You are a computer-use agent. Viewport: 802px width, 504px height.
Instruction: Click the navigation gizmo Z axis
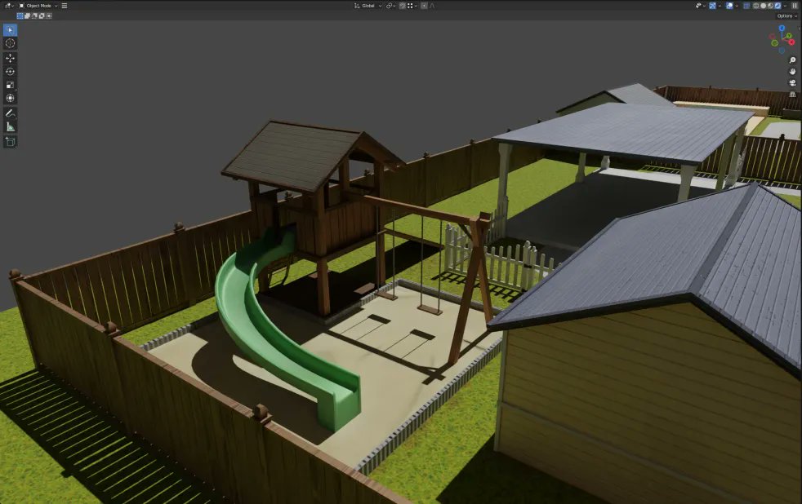(782, 29)
